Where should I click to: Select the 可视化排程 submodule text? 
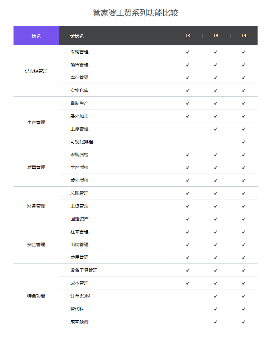point(82,142)
